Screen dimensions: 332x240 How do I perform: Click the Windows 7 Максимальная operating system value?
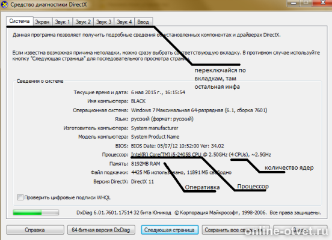[199, 110]
